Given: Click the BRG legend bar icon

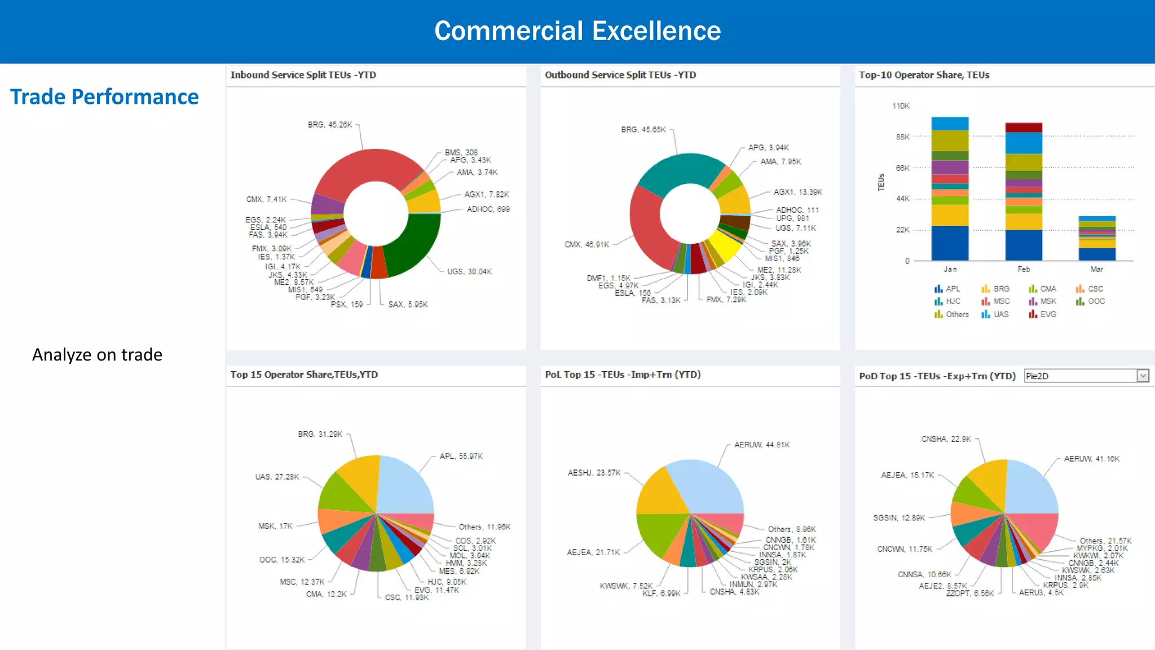Looking at the screenshot, I should tap(985, 289).
